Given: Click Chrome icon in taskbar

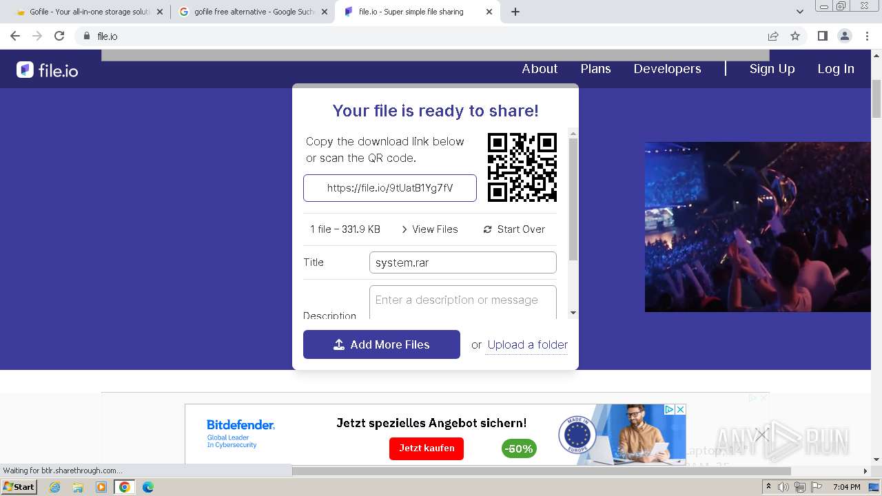Looking at the screenshot, I should tap(125, 487).
